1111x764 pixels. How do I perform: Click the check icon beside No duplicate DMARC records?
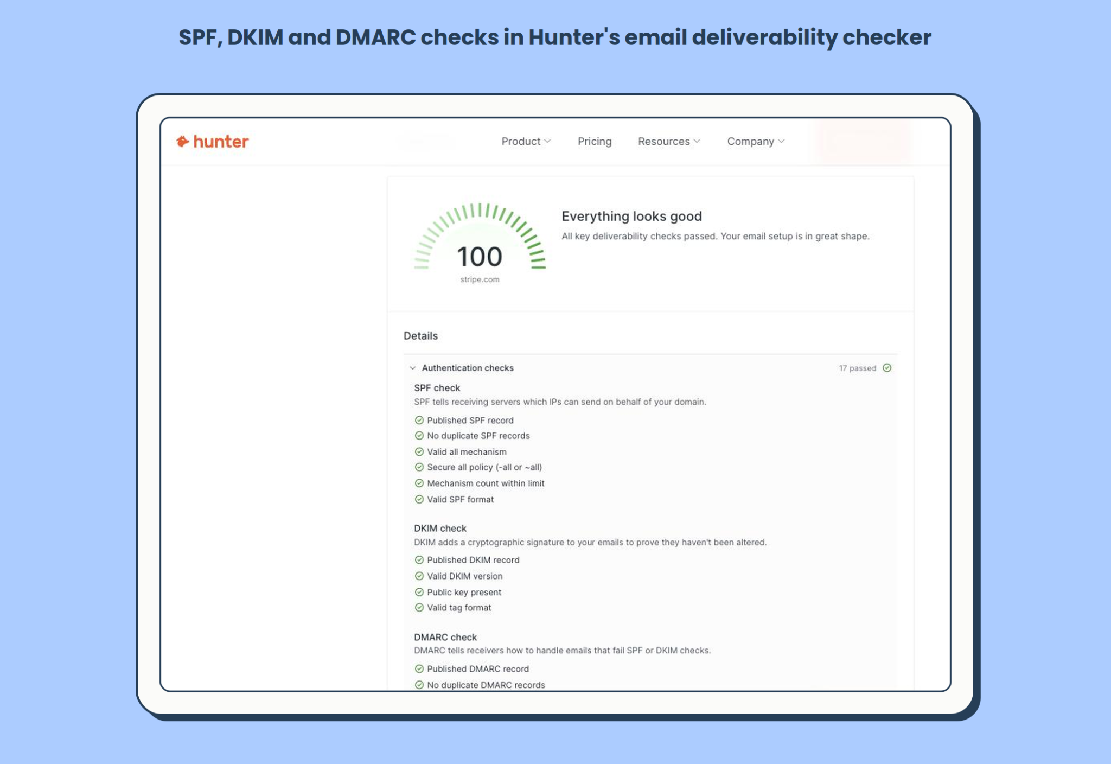pos(419,685)
